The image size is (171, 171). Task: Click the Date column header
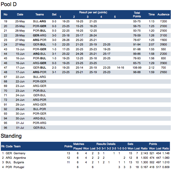20,15
